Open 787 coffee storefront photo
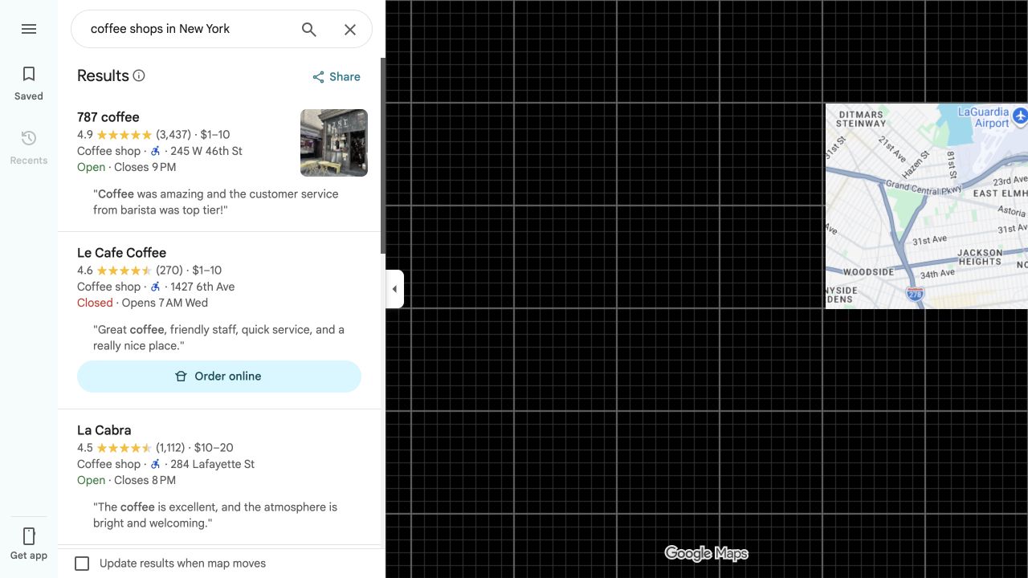 point(334,143)
